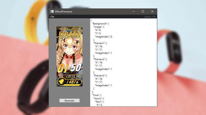Click the 14876 steps counter in the preview
The width and height of the screenshot is (206, 115).
point(73,82)
